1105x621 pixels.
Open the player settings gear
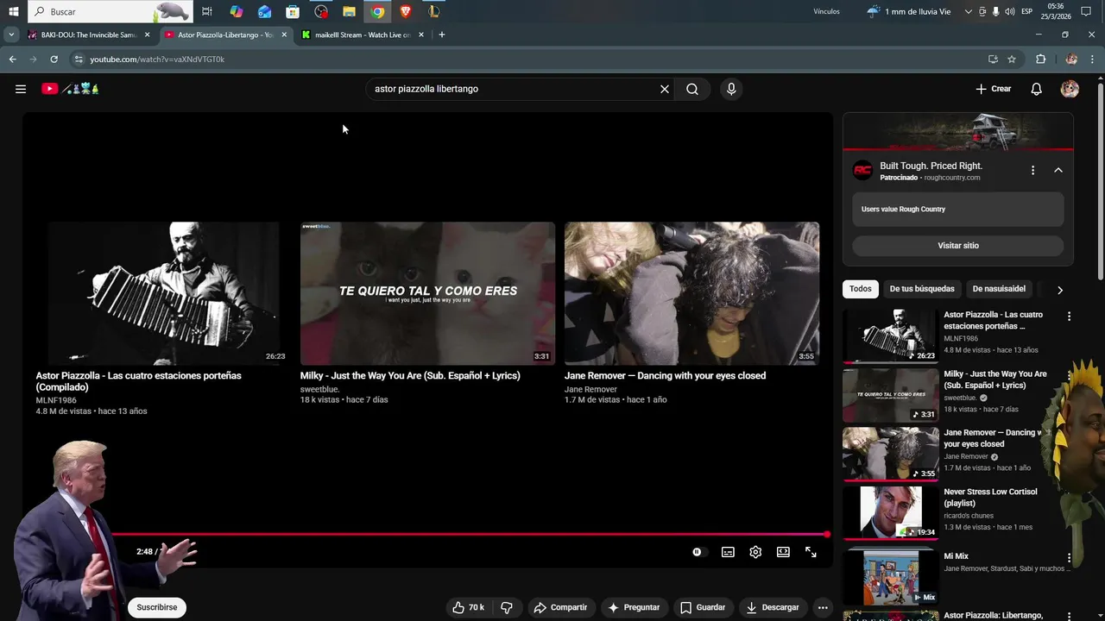[x=755, y=552]
